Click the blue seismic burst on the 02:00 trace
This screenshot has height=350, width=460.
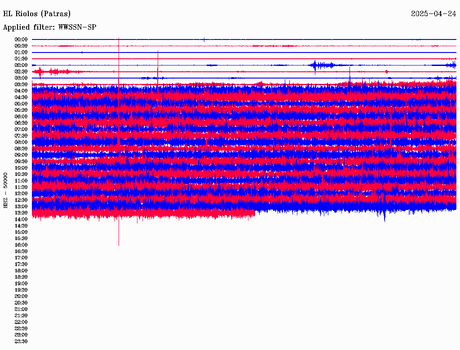click(x=323, y=65)
